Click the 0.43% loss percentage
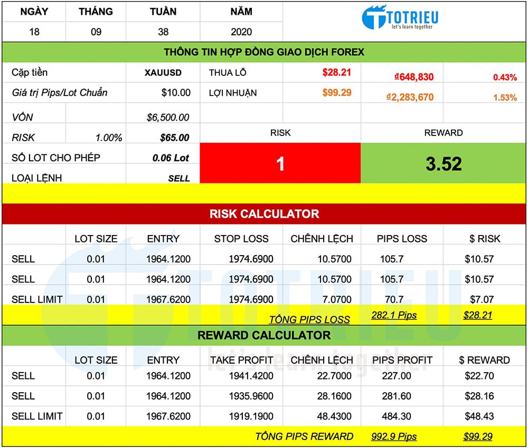The width and height of the screenshot is (528, 448). (505, 77)
